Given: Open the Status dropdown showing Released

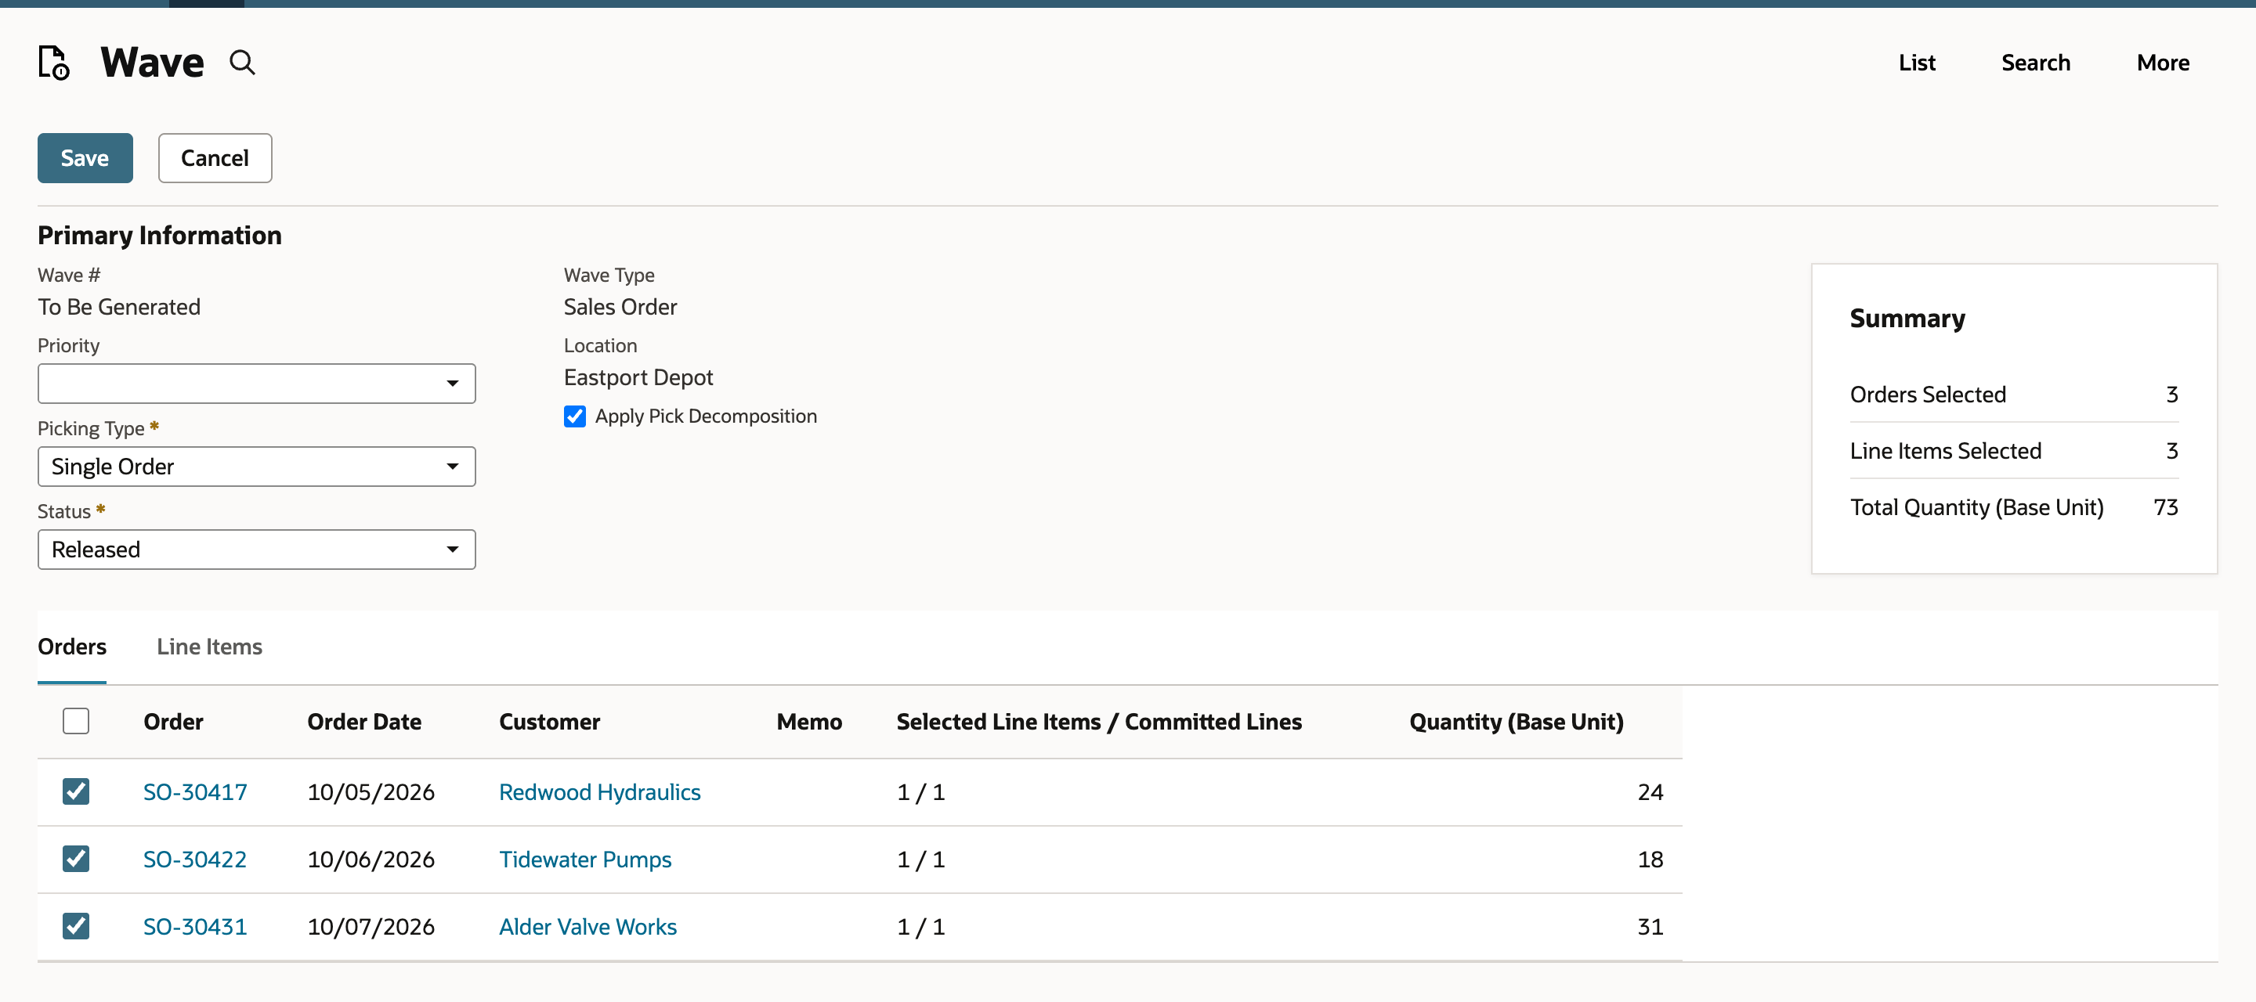Looking at the screenshot, I should 257,550.
